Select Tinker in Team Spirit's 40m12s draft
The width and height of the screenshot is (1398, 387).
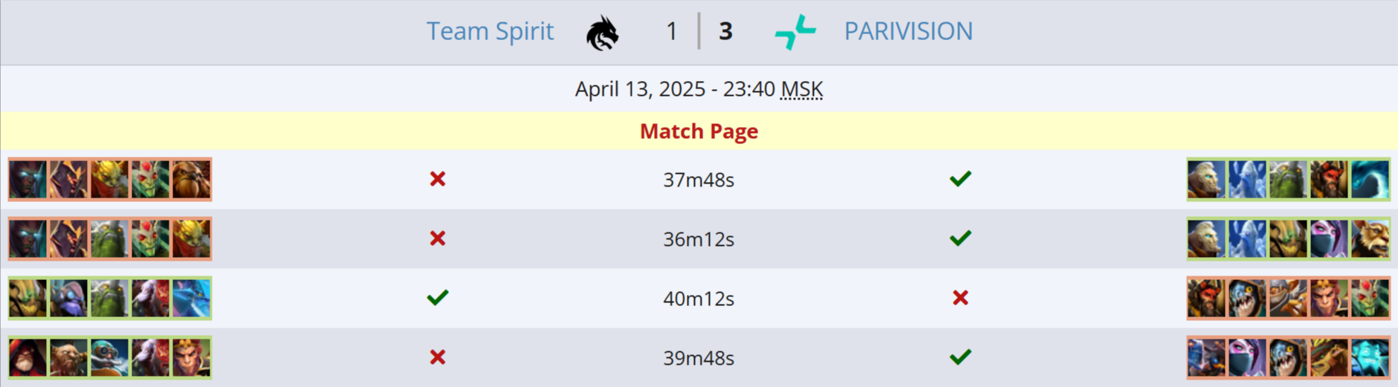coord(68,299)
